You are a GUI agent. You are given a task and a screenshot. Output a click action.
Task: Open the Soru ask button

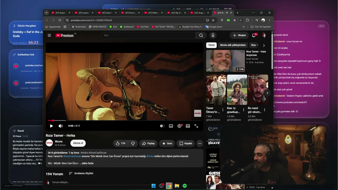tap(167, 143)
